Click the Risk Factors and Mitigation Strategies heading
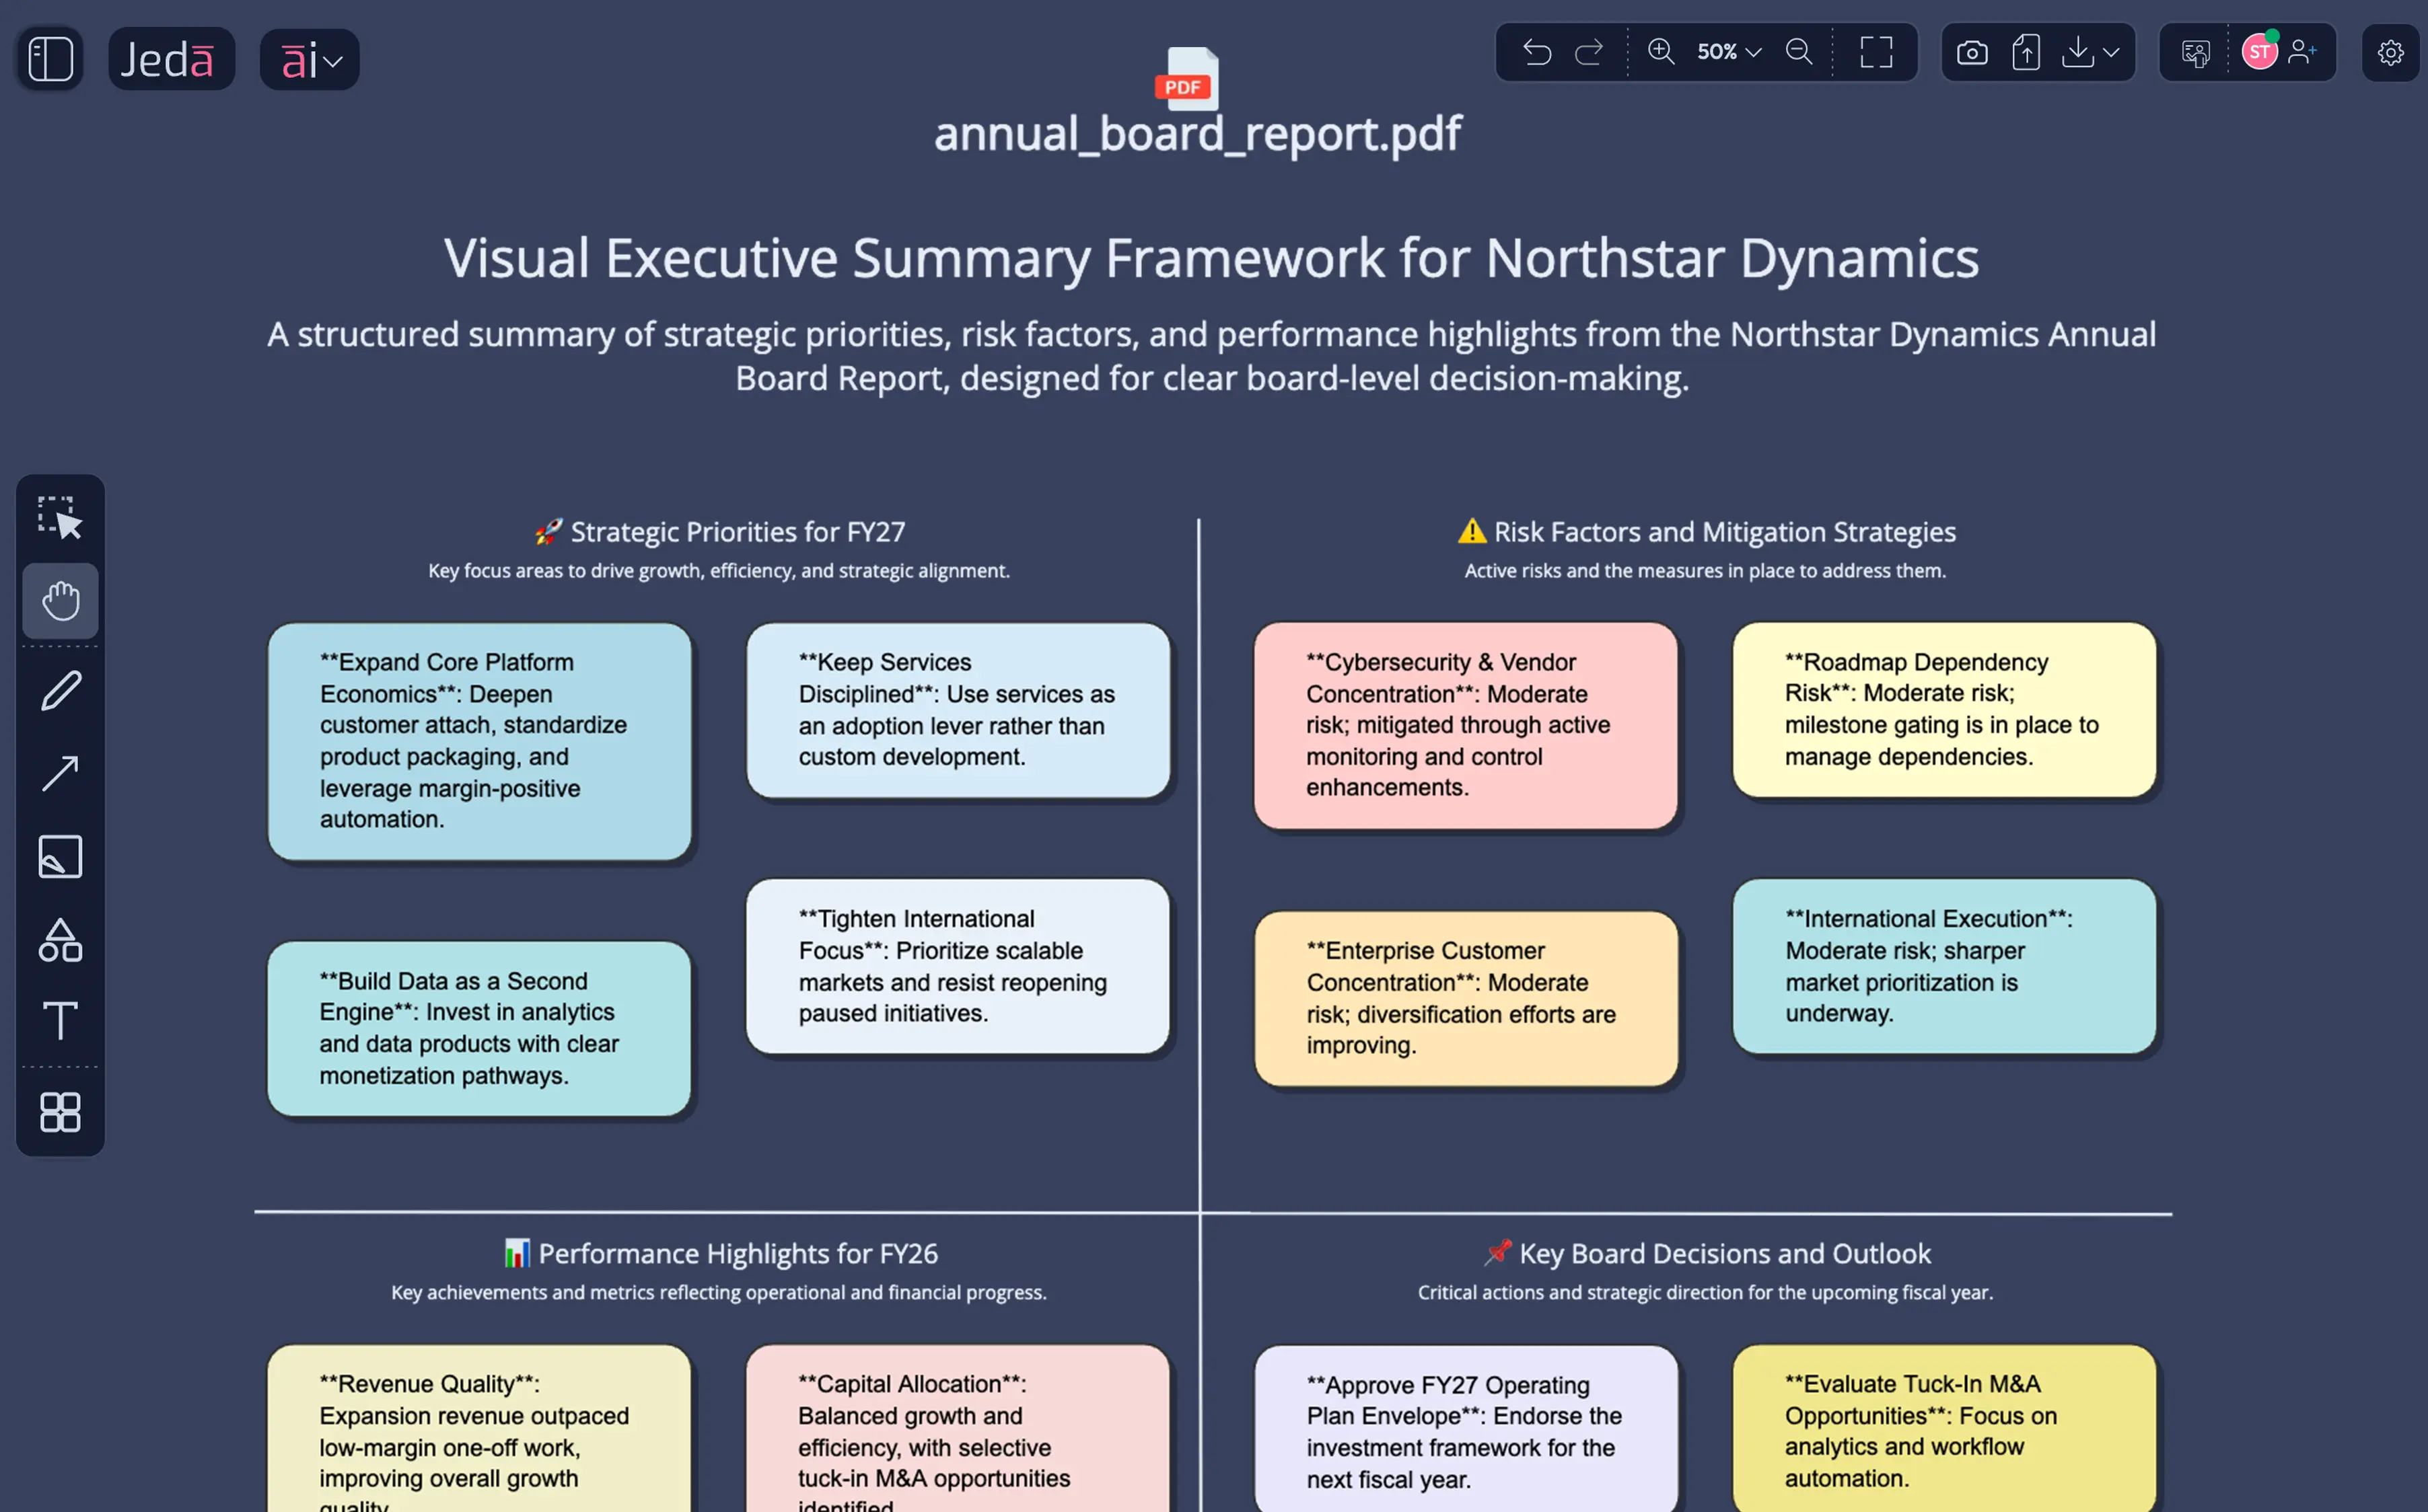2428x1512 pixels. (1707, 532)
